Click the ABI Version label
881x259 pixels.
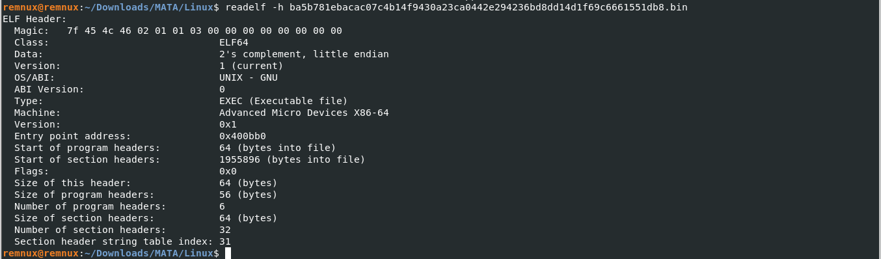[49, 89]
